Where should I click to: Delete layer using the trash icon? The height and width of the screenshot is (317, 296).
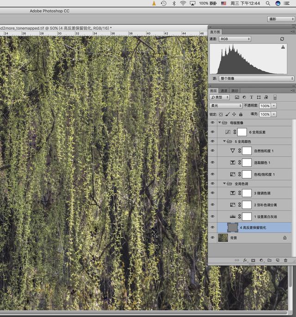(x=285, y=260)
